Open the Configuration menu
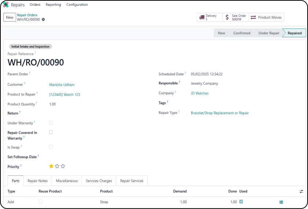 point(77,4)
